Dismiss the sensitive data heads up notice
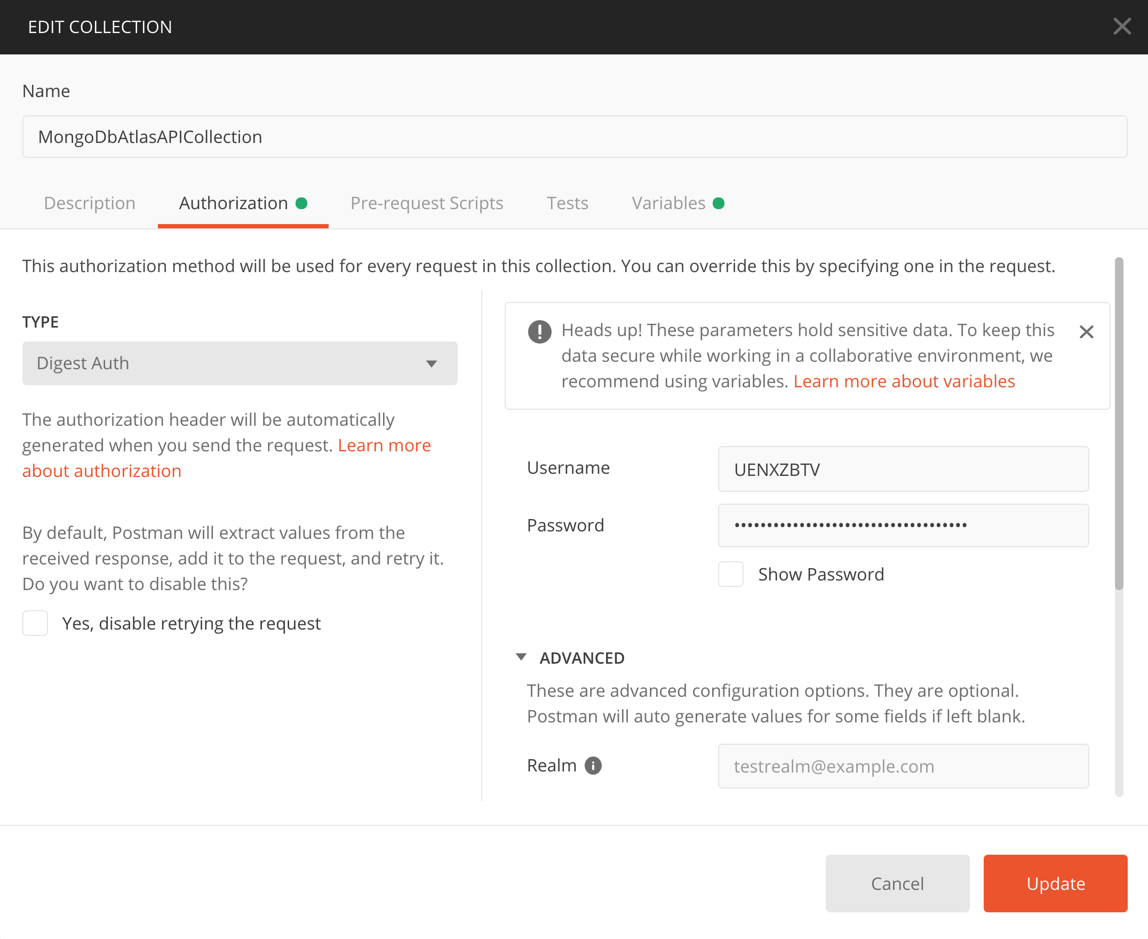 click(1086, 331)
